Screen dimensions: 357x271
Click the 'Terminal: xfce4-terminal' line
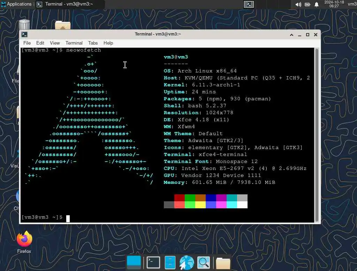pyautogui.click(x=205, y=155)
